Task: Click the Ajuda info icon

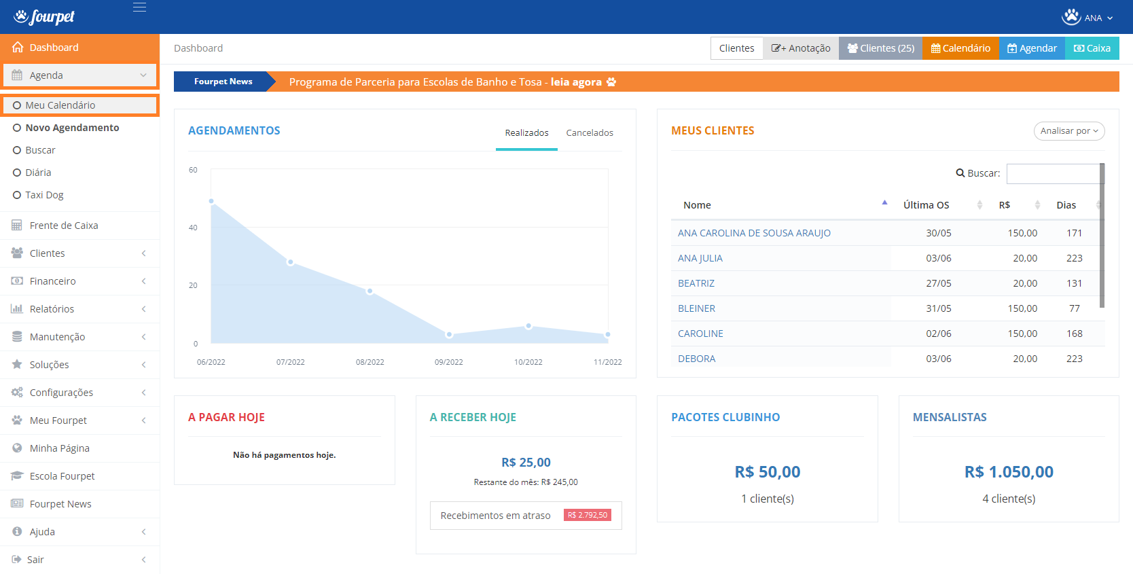Action: (x=17, y=532)
